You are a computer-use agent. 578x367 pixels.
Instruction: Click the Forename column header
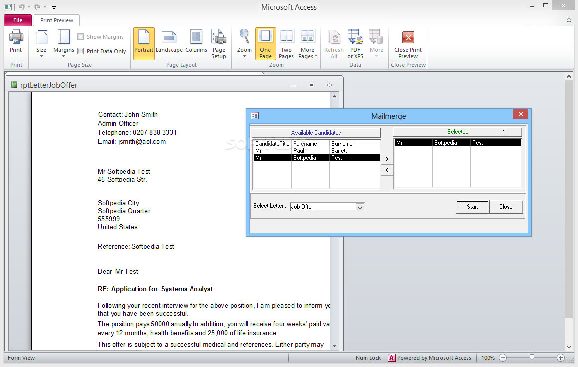[310, 144]
